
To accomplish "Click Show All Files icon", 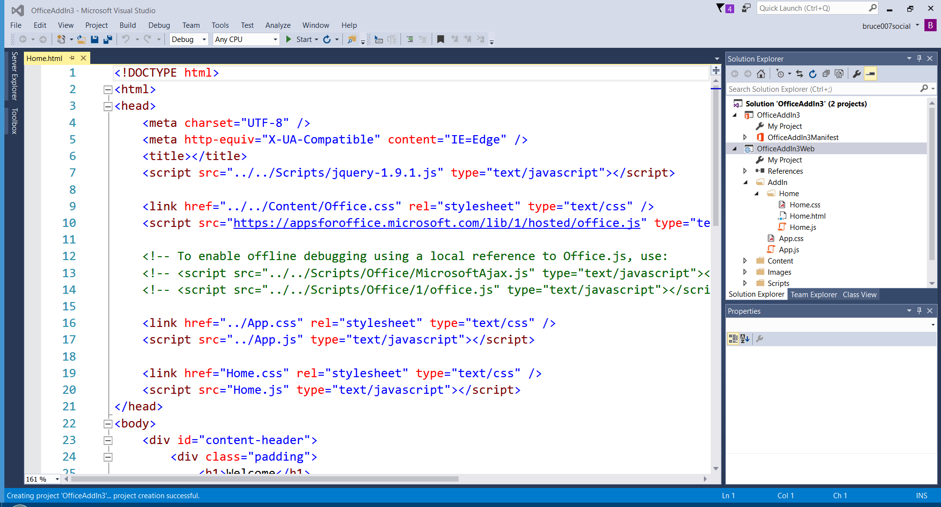I will [839, 74].
